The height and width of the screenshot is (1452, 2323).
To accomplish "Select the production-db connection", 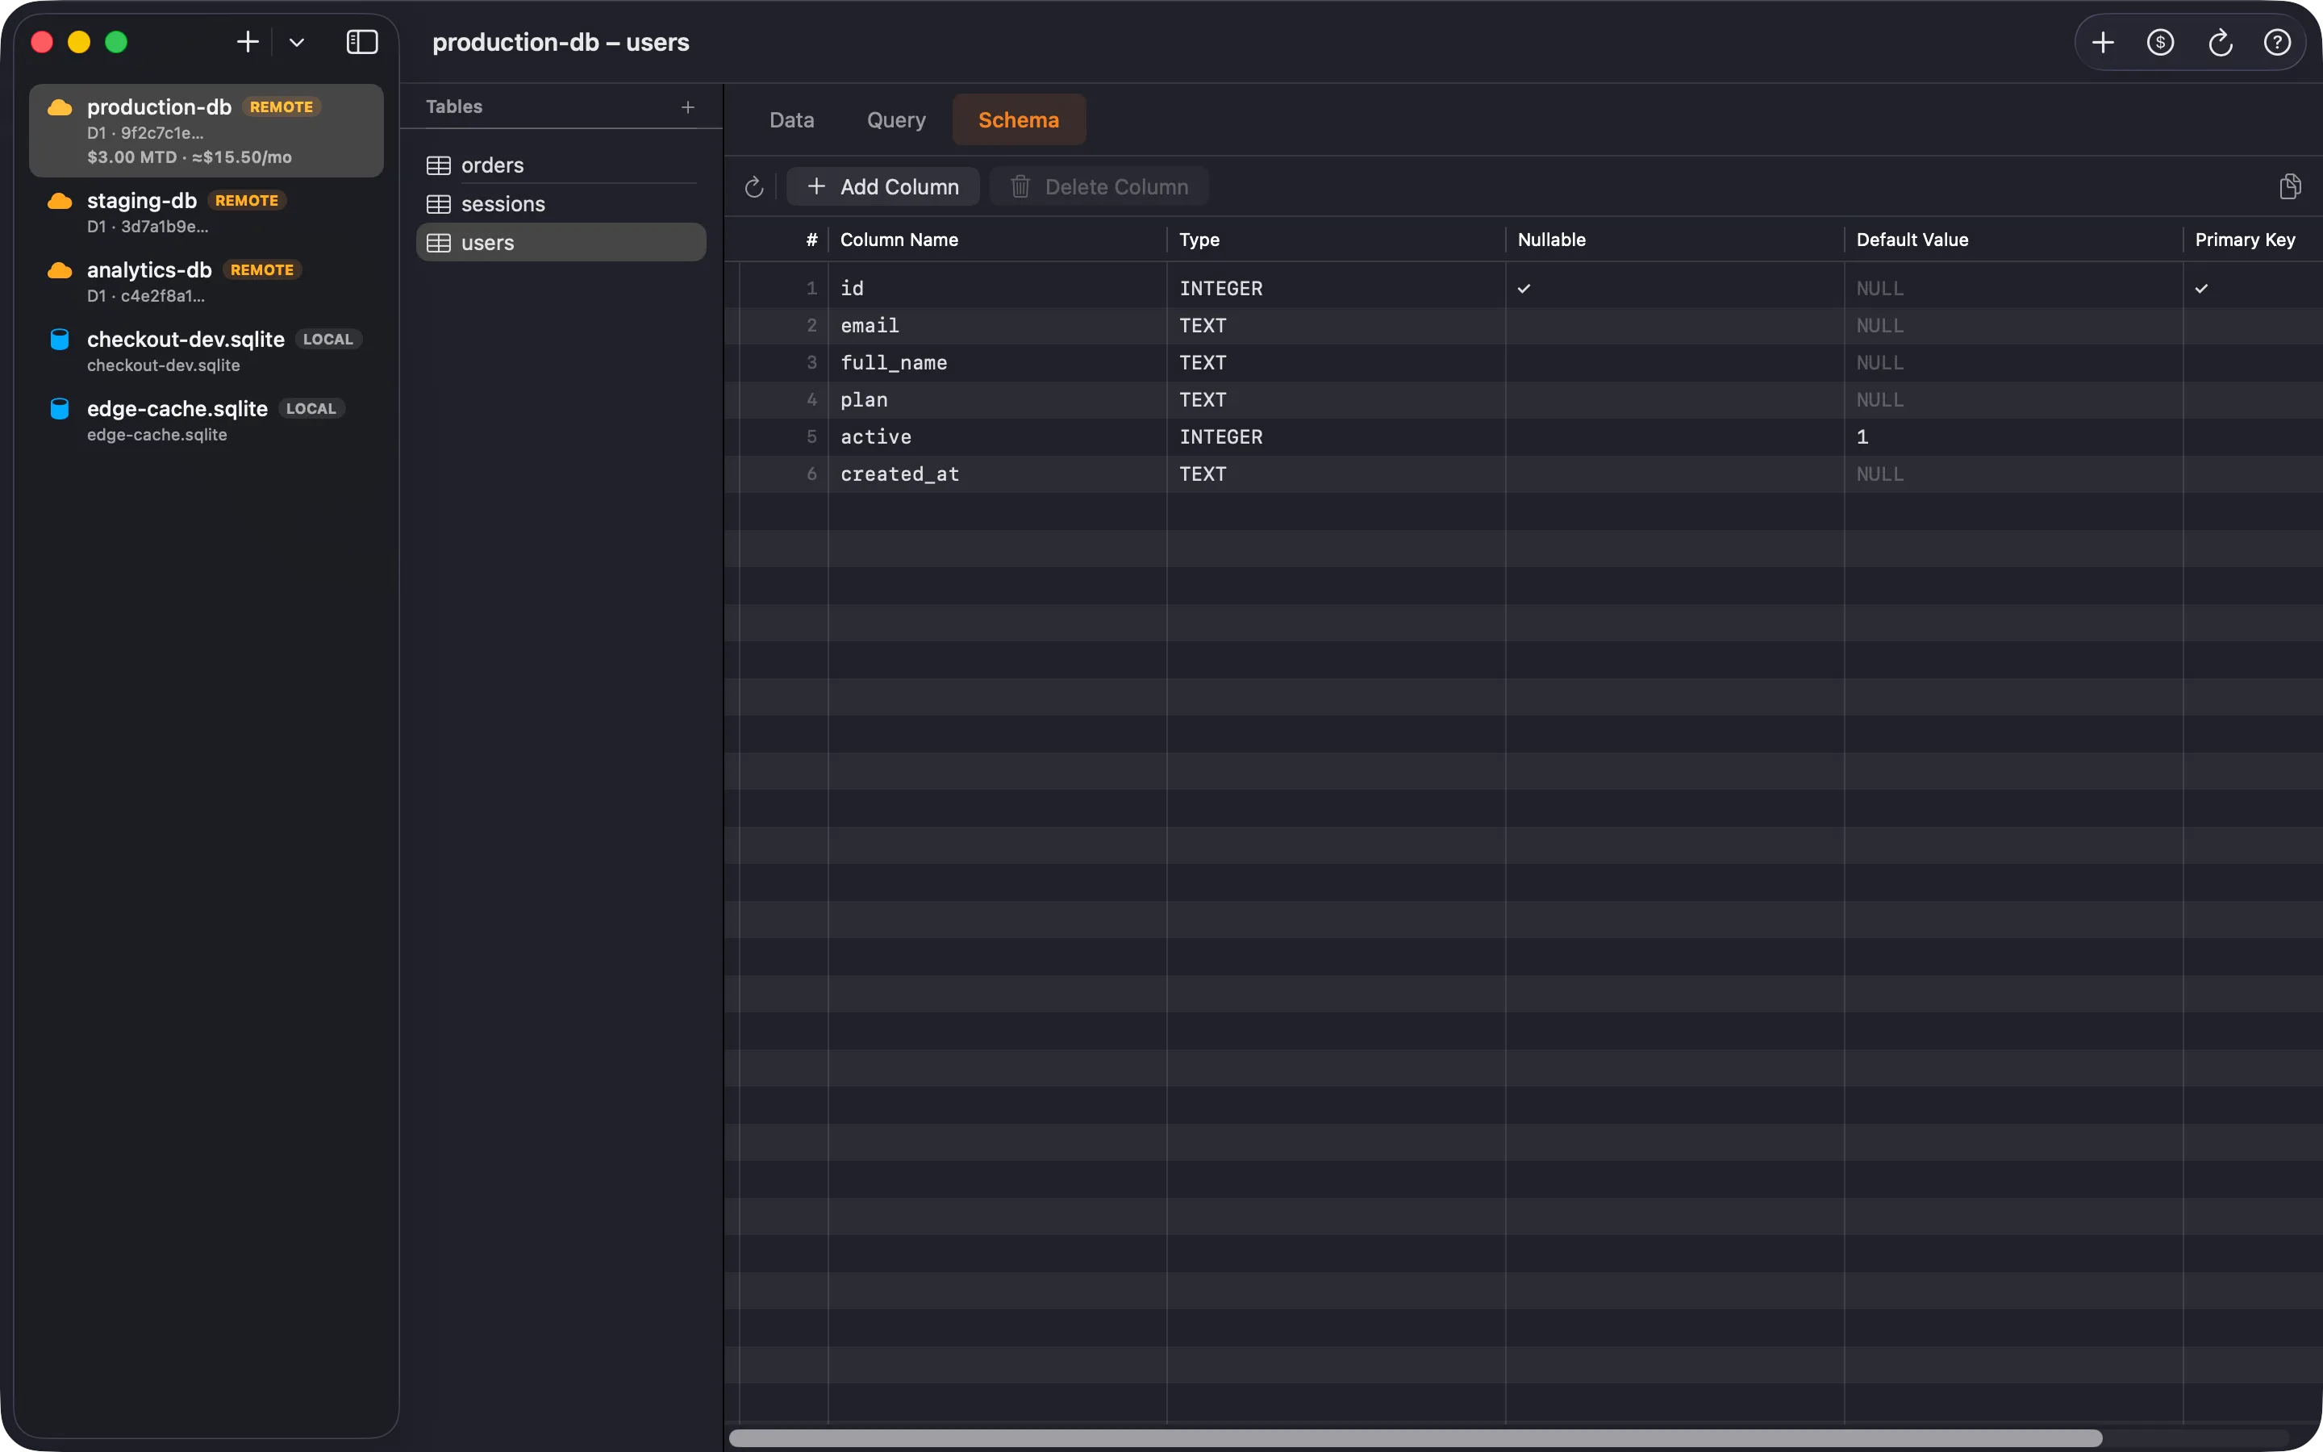I will click(x=206, y=131).
